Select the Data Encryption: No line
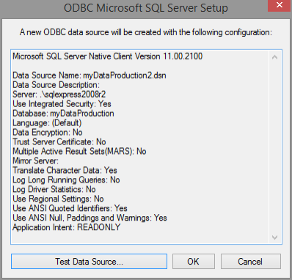The height and width of the screenshot is (280, 292). point(48,132)
